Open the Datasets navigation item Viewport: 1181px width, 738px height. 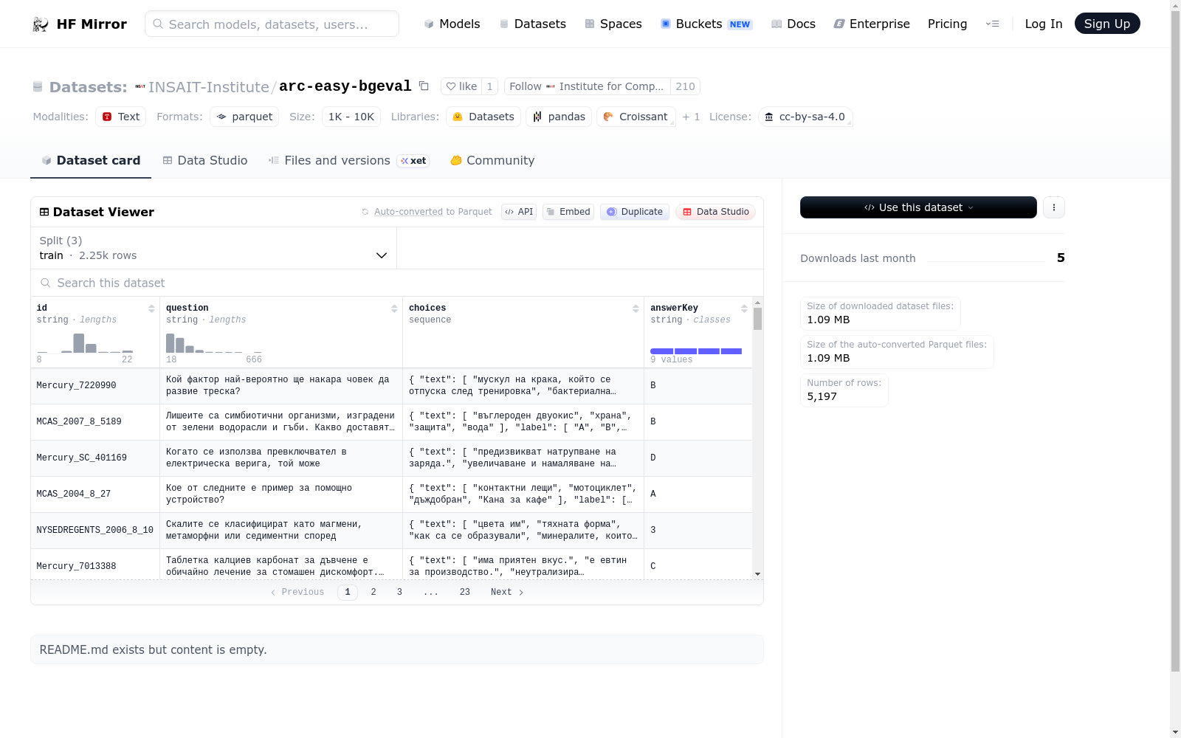point(533,24)
